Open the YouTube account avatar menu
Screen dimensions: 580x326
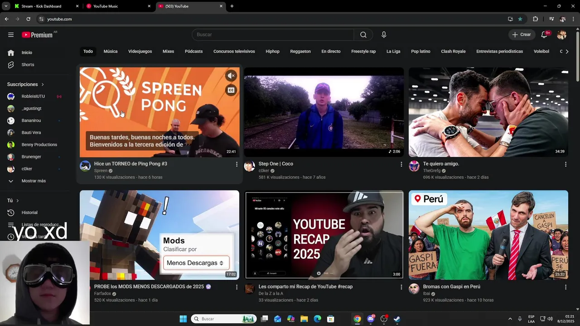[562, 35]
